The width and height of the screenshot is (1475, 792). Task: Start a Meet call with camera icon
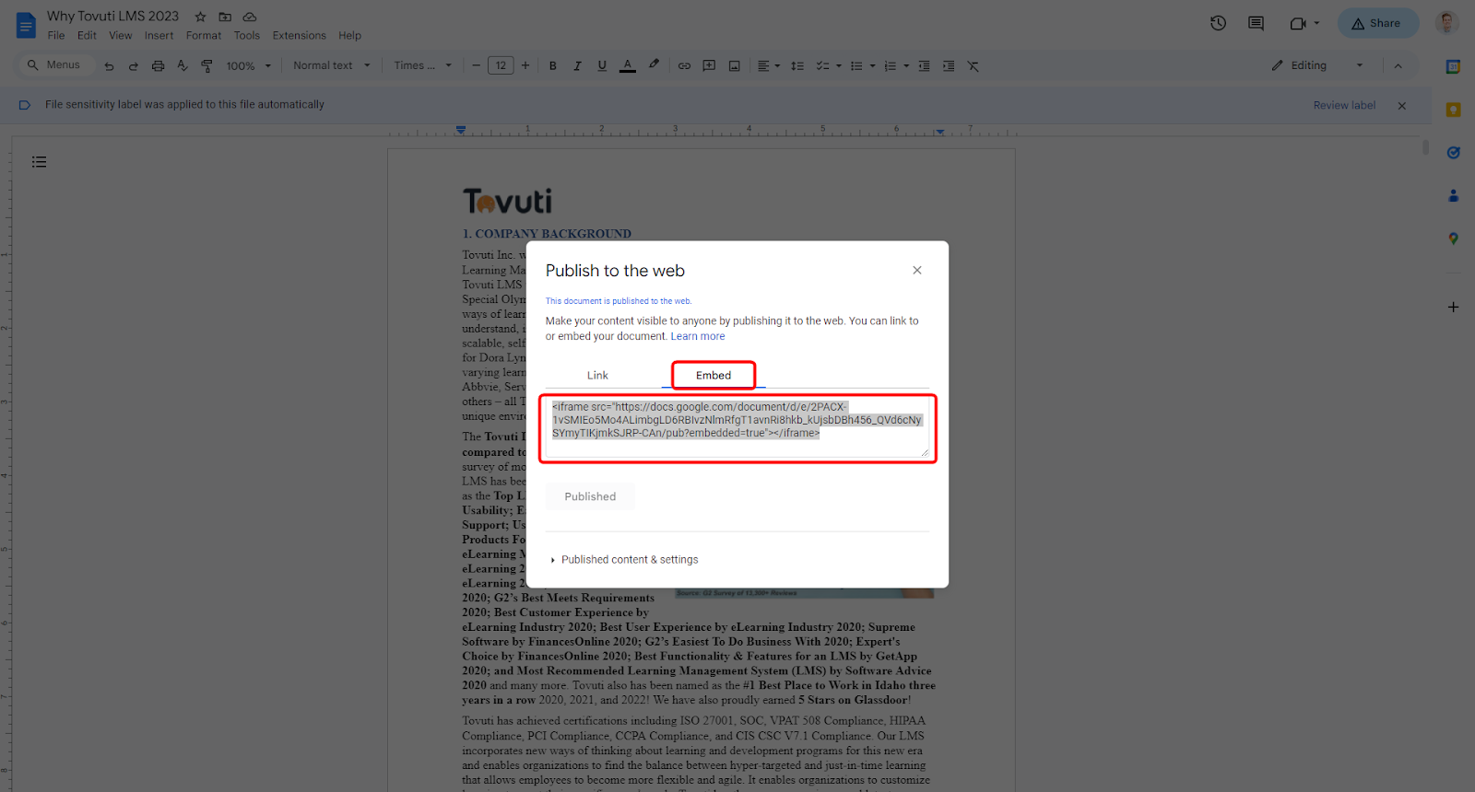coord(1298,23)
